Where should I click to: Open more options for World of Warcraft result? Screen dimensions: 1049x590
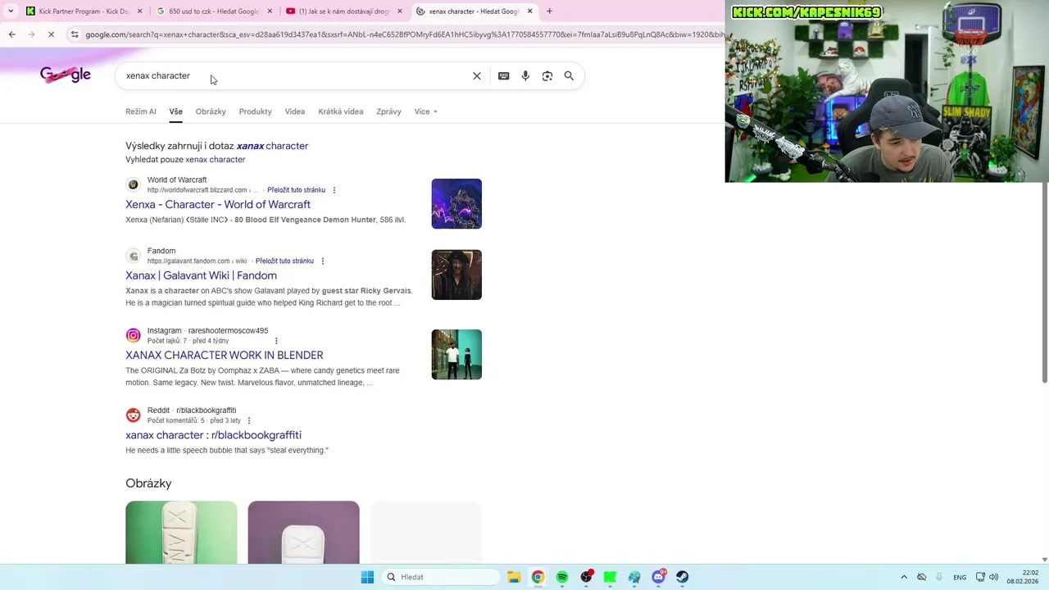(x=334, y=190)
